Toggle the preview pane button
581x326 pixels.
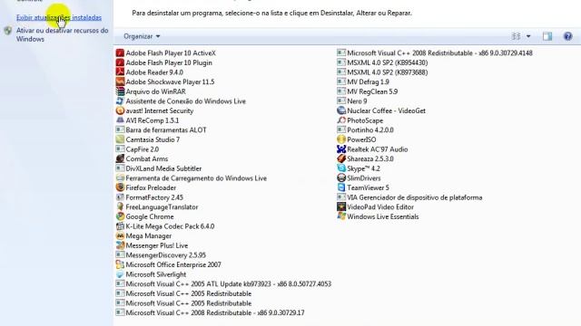tap(547, 36)
